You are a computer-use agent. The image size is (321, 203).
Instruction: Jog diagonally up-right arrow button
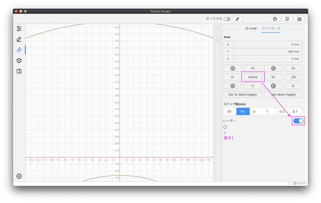pos(273,68)
